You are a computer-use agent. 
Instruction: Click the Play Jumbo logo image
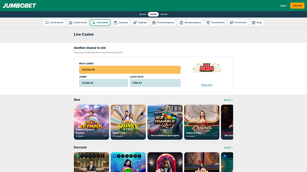207,68
